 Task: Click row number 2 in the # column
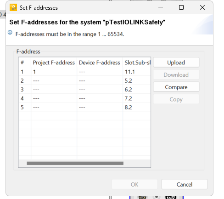pyautogui.click(x=22, y=80)
